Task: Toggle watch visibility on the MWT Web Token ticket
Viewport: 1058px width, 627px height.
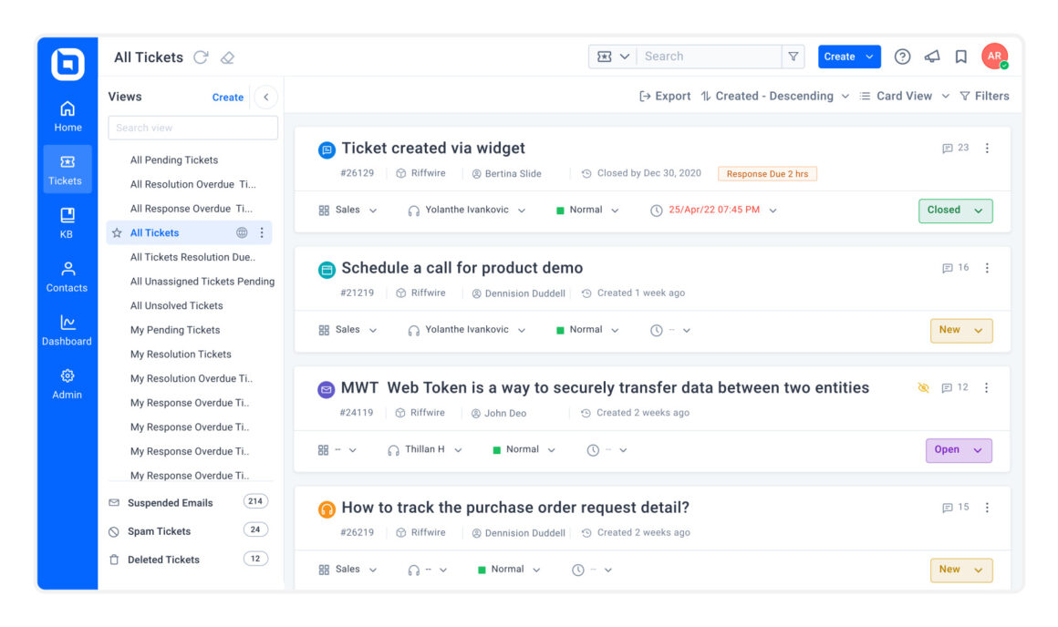Action: coord(922,386)
